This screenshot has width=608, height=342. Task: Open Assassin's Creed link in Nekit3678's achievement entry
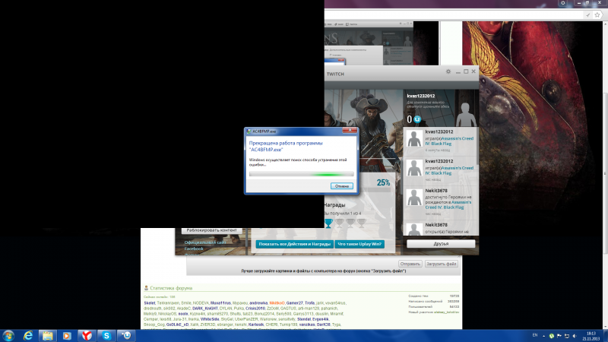pyautogui.click(x=448, y=204)
